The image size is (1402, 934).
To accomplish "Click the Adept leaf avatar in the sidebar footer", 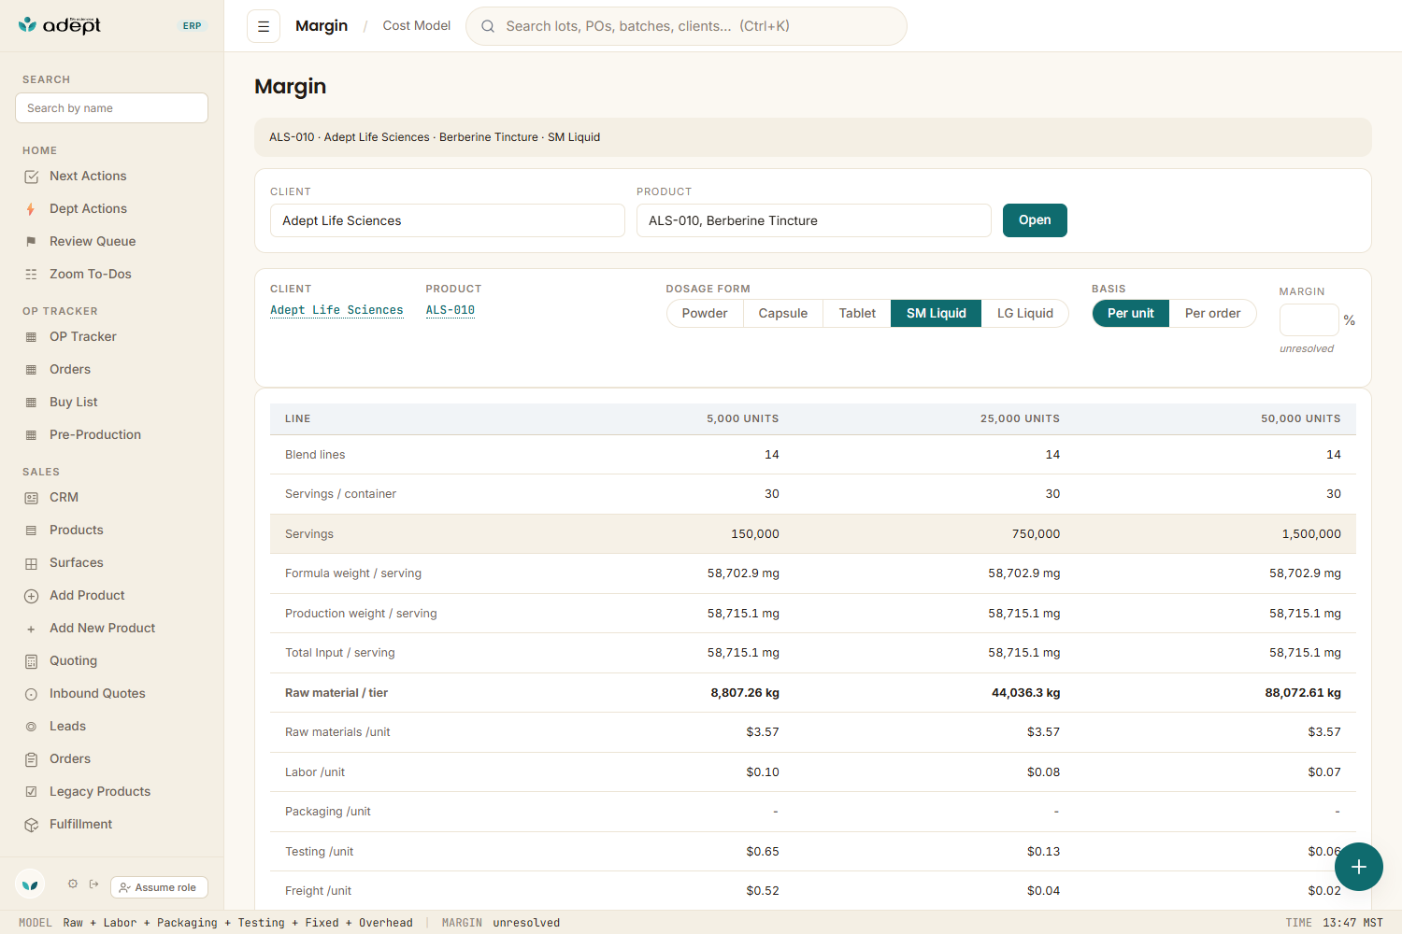I will coord(31,884).
